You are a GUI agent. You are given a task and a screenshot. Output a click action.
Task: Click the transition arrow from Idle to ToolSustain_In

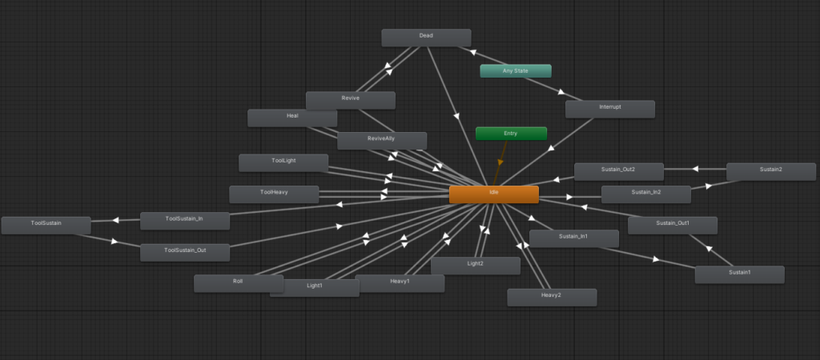(x=340, y=204)
